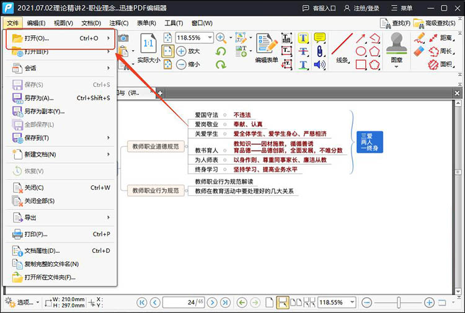Expand the 会话 submenu
The width and height of the screenshot is (465, 313).
(60, 68)
